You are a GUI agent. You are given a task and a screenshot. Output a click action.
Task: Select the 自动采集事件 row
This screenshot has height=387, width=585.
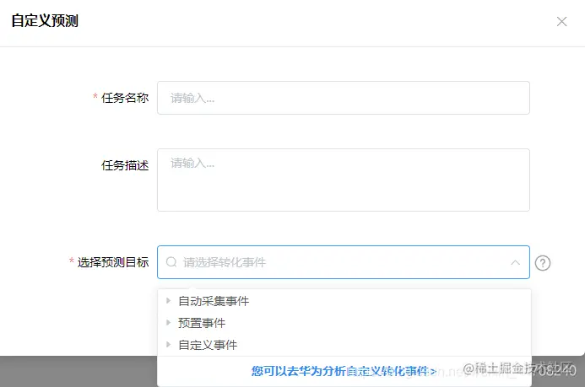tap(344, 301)
